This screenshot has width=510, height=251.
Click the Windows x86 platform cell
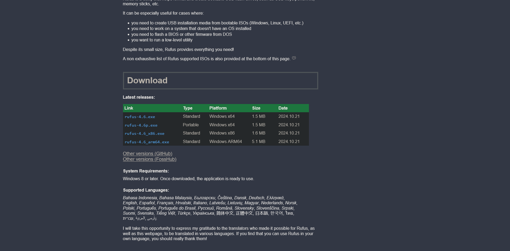pos(222,133)
